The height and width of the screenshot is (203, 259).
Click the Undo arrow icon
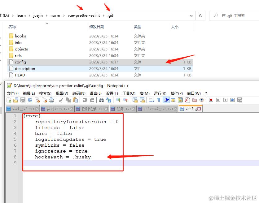pyautogui.click(x=85, y=100)
